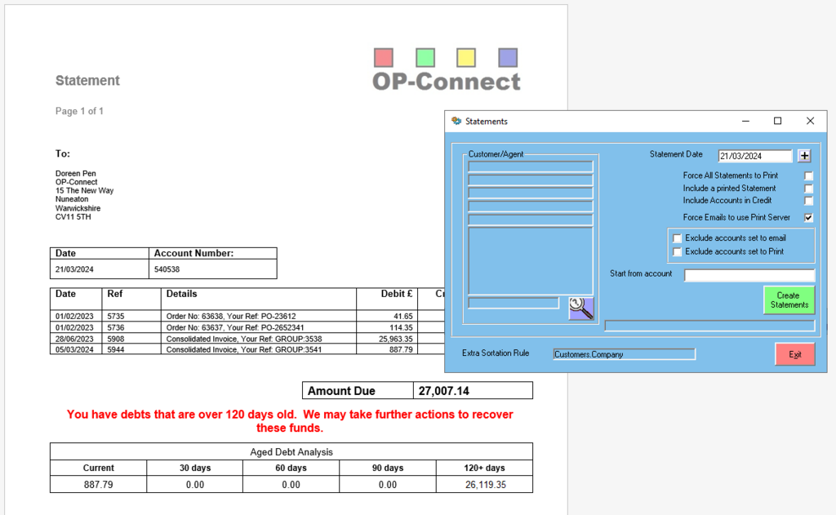
Task: Click the plus button beside Statement Date
Action: click(x=804, y=156)
